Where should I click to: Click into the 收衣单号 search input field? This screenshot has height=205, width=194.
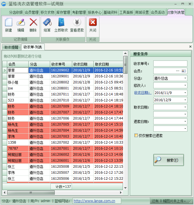point(170,64)
